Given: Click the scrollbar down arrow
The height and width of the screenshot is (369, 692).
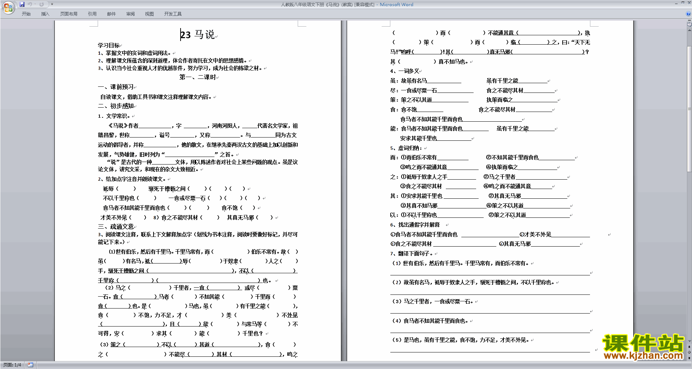Looking at the screenshot, I should 689,341.
